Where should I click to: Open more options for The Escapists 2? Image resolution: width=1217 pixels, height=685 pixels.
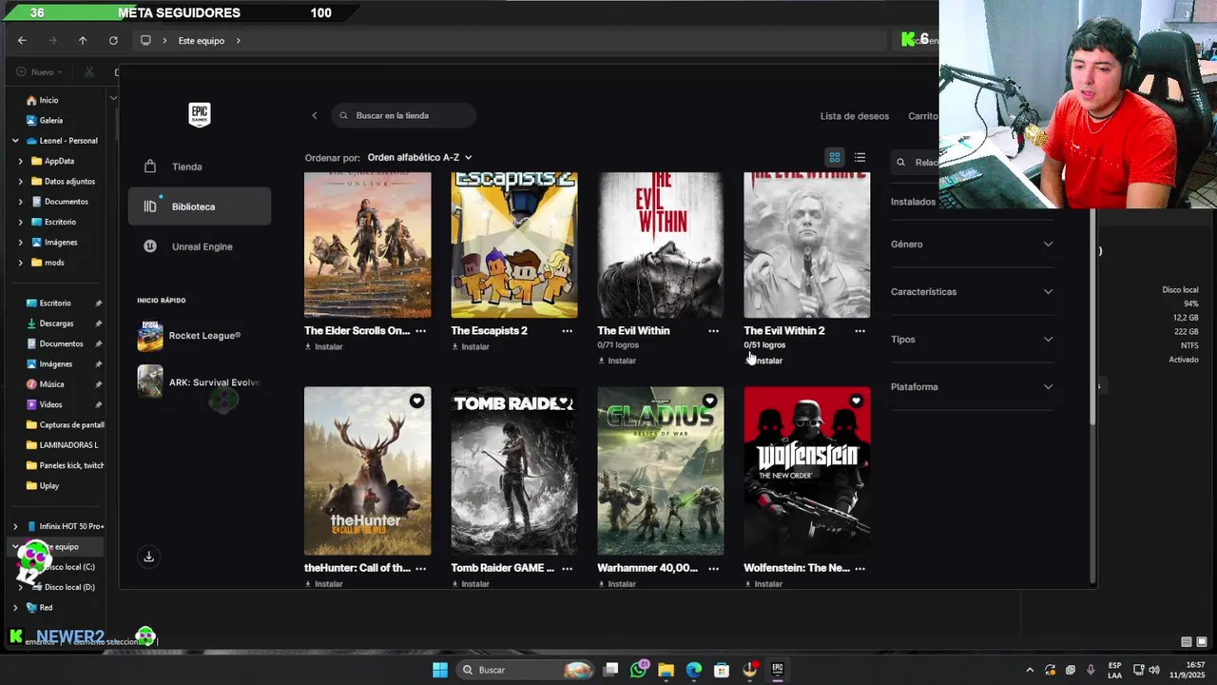tap(567, 331)
